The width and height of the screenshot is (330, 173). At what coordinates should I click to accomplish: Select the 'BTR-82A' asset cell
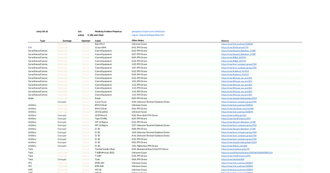pos(100,166)
